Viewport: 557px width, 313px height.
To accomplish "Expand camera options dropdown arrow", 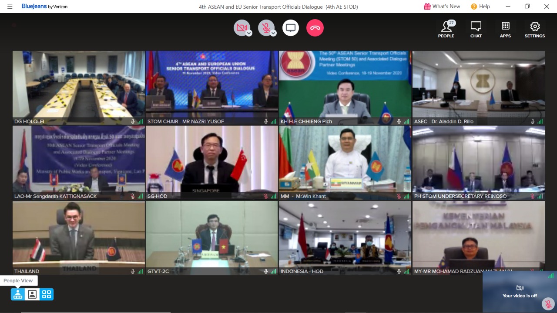I will [249, 33].
